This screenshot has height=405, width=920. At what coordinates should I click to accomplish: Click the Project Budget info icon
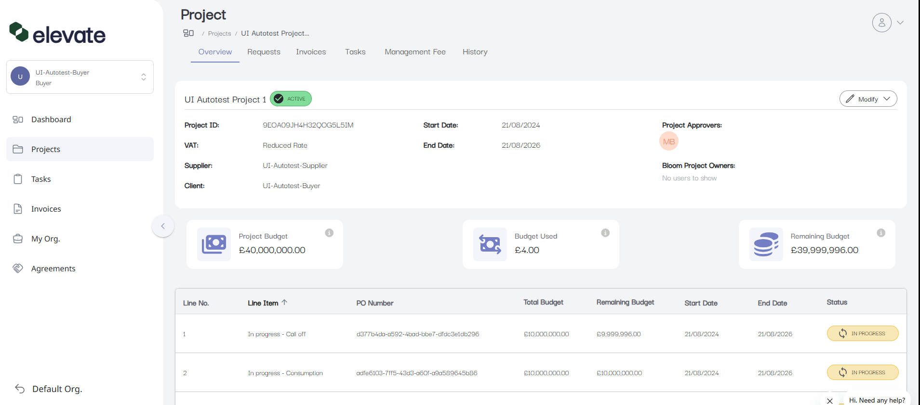click(329, 233)
